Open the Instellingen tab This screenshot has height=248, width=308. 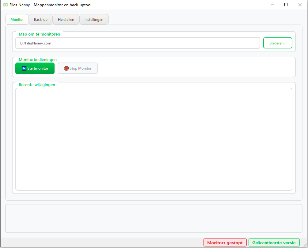[94, 19]
